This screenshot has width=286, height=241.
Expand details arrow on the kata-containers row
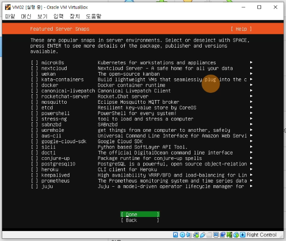pyautogui.click(x=251, y=79)
